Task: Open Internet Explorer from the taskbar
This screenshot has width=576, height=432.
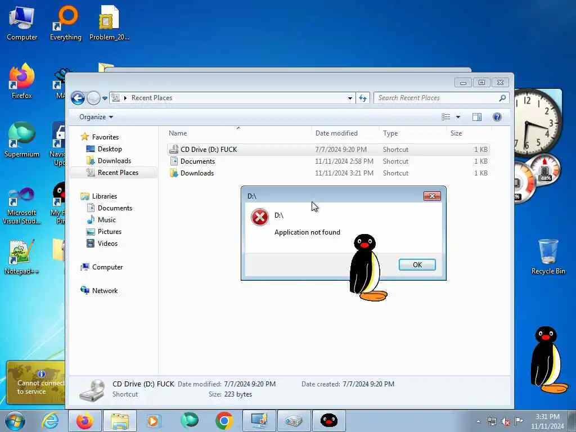Action: coord(50,421)
